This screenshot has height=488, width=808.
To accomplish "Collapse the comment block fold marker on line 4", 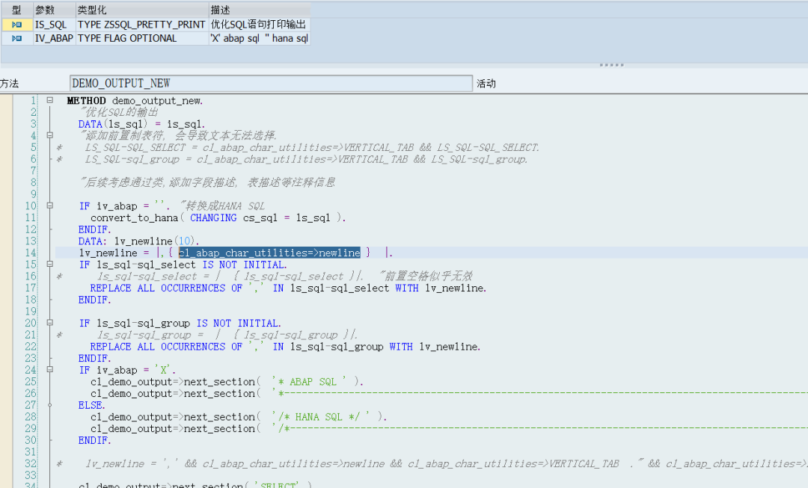I will point(50,135).
